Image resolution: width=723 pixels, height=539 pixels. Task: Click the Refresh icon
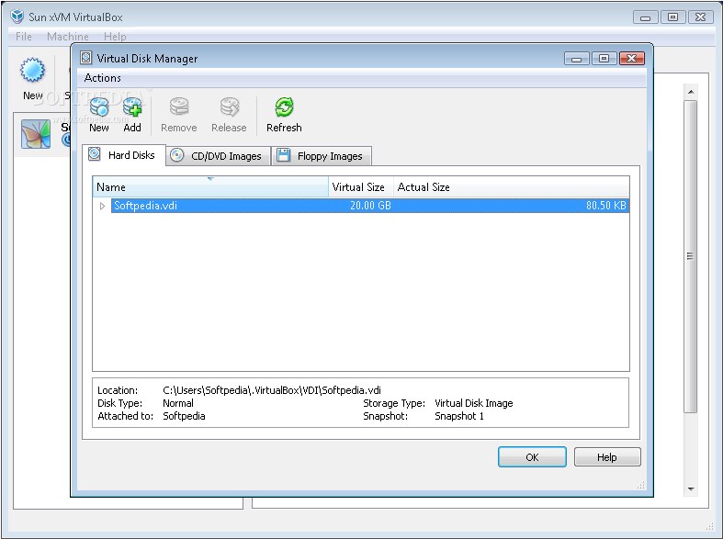pyautogui.click(x=284, y=107)
